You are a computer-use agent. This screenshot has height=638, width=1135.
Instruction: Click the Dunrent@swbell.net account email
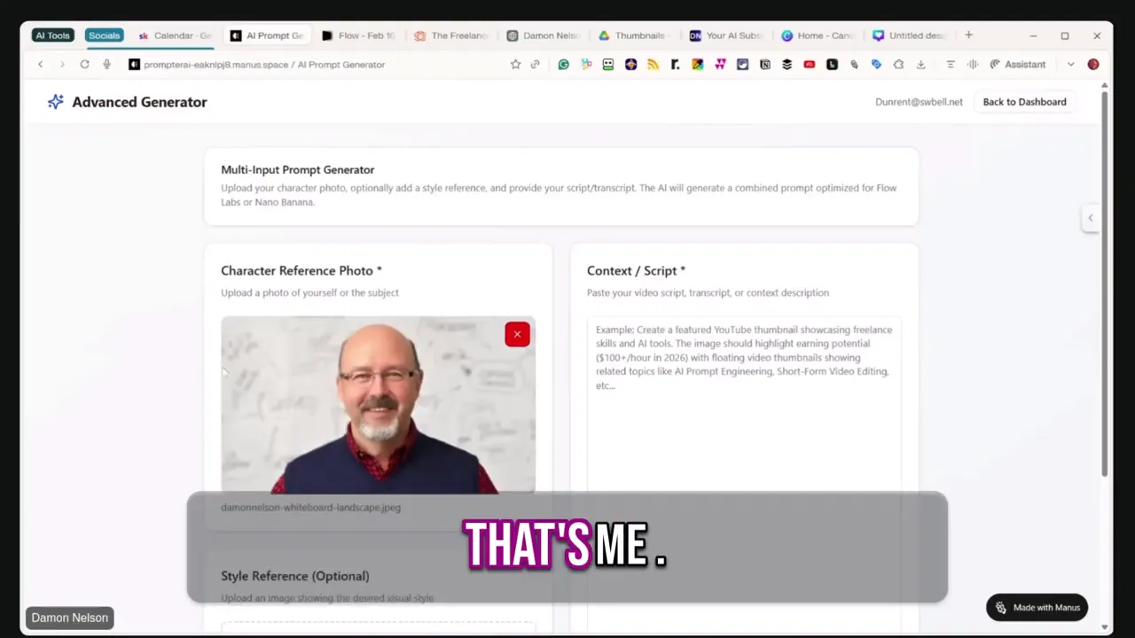[919, 102]
